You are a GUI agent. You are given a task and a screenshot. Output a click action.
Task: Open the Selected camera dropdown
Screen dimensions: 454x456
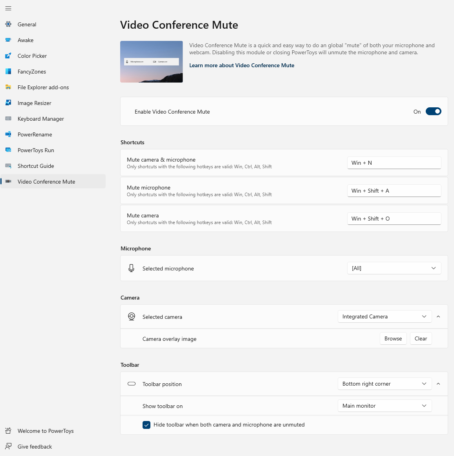point(384,317)
